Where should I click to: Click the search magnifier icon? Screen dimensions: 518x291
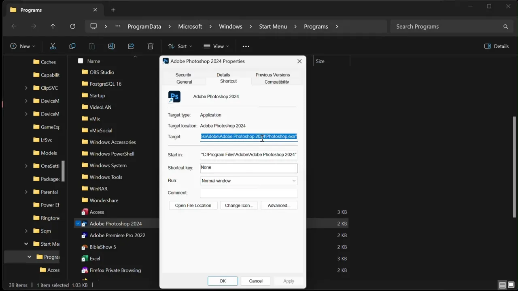[505, 27]
